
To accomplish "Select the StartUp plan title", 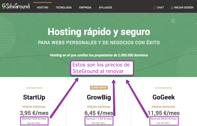I will point(34,97).
